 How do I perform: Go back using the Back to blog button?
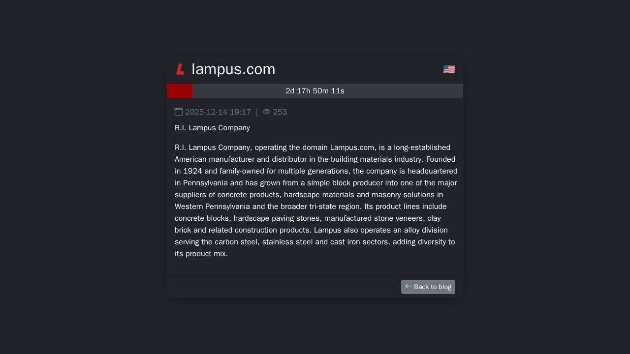tap(428, 287)
